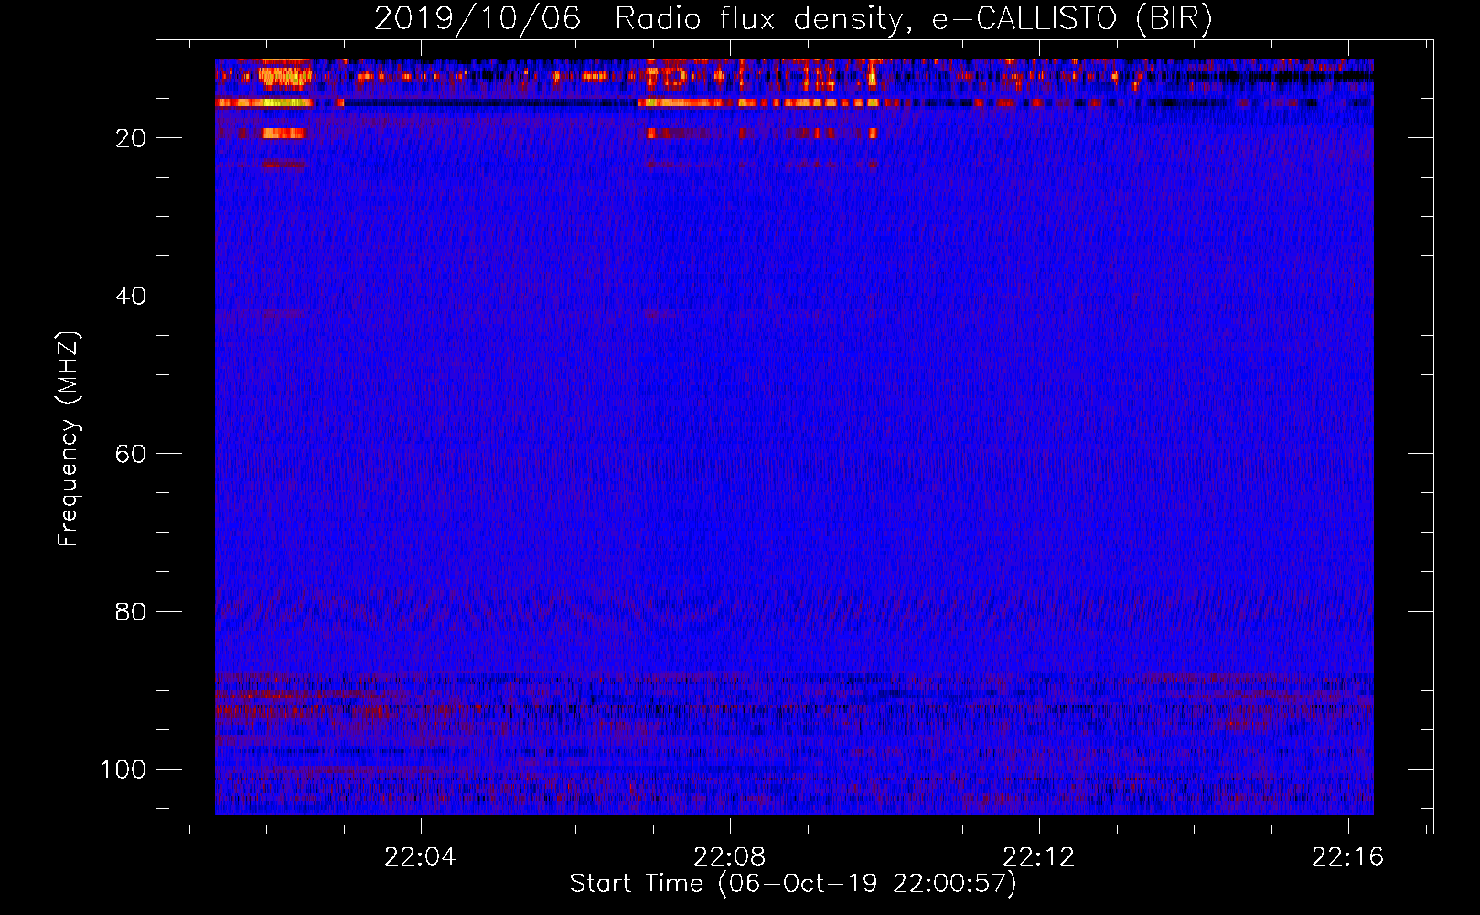Click the plot title "2019/10/06 Radio flux density, e-CALLISTO (BIR)"
1480x915 pixels.
(x=793, y=19)
